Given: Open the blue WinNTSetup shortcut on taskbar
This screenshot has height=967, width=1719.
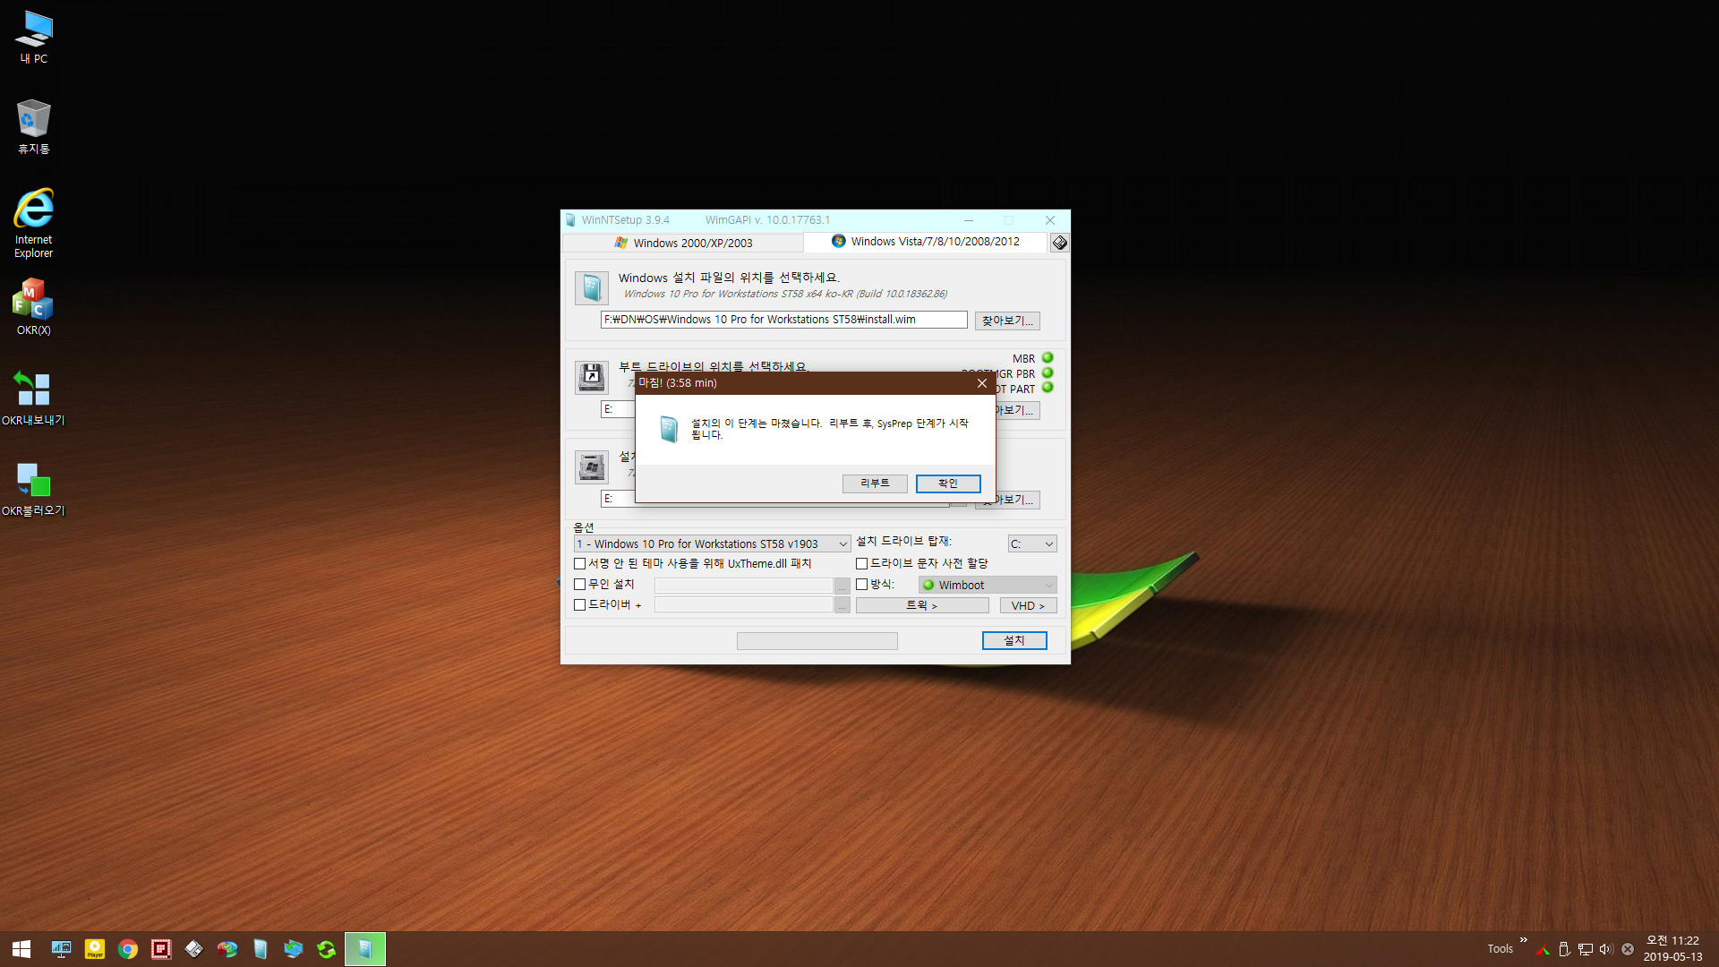Looking at the screenshot, I should [261, 949].
